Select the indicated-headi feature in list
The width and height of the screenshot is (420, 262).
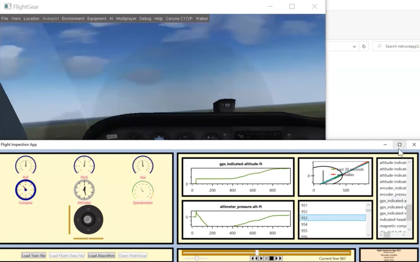tap(393, 220)
